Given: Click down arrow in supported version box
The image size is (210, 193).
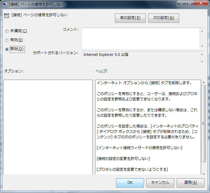Looking at the screenshot, I should pos(202,62).
